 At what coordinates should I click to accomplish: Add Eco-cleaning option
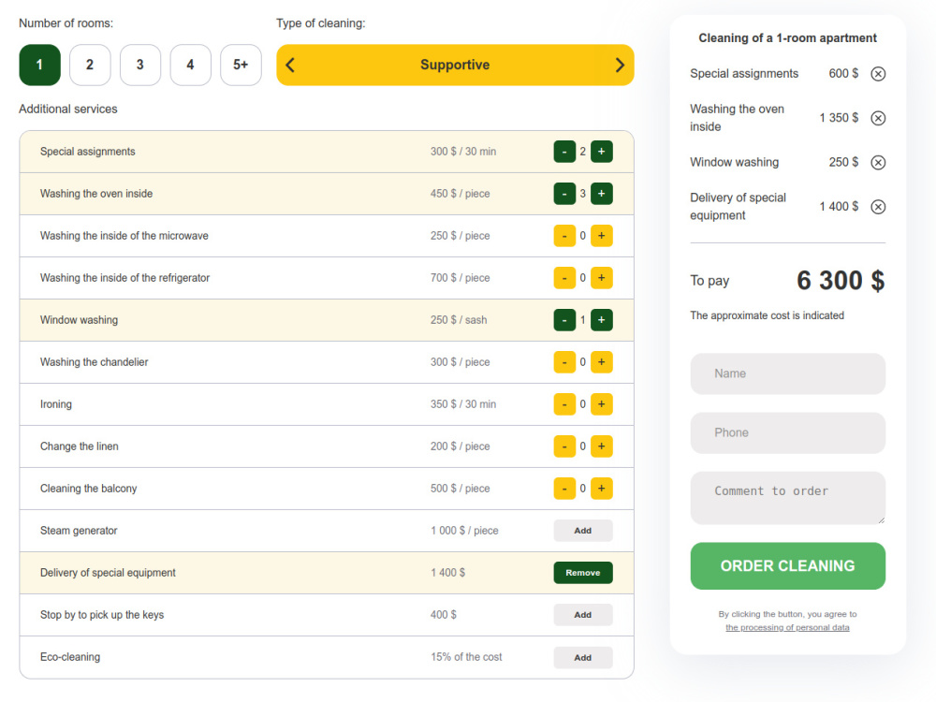(x=582, y=657)
